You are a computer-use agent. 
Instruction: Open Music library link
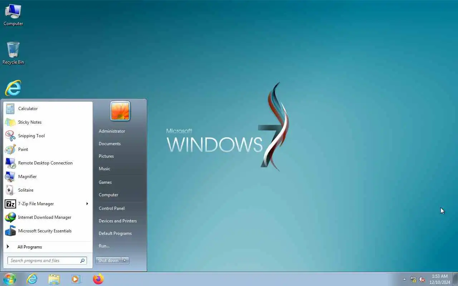coord(104,169)
